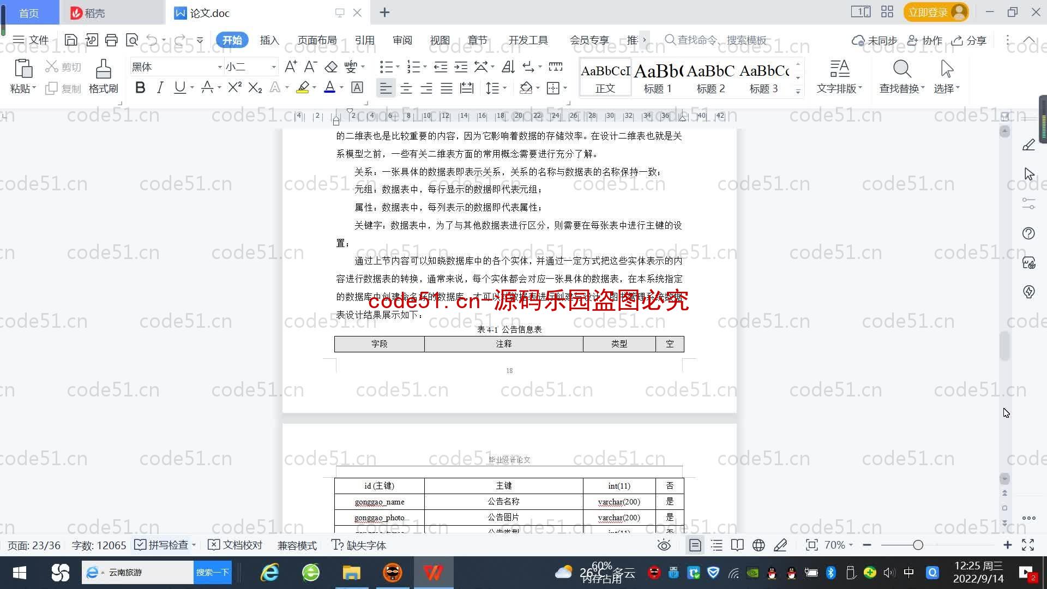Viewport: 1047px width, 589px height.
Task: Open the 页面布局 ribbon tab
Action: click(317, 40)
